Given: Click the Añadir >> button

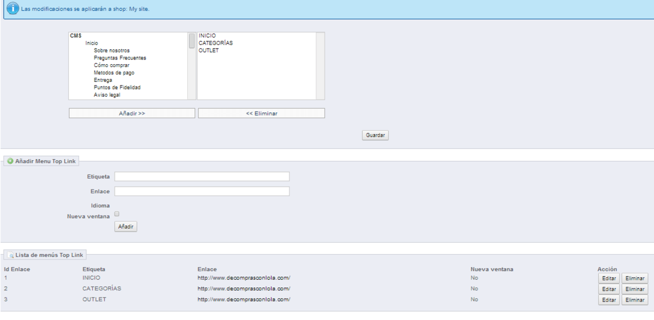Looking at the screenshot, I should 132,113.
